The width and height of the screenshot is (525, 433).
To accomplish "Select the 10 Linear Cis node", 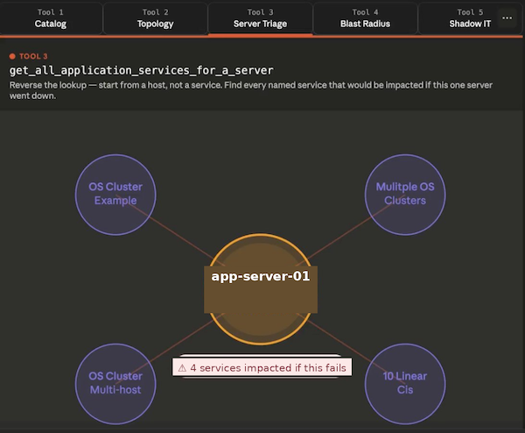I will coord(405,384).
